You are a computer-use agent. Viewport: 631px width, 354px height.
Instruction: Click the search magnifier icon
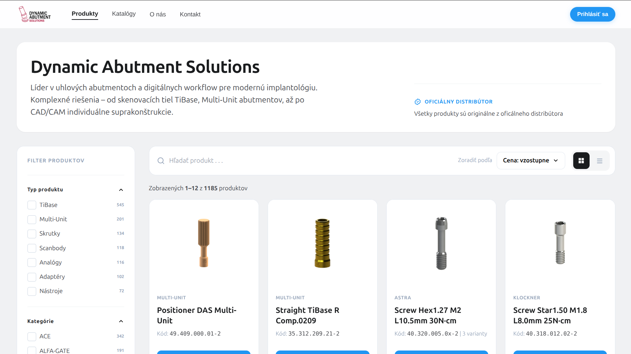pos(161,161)
